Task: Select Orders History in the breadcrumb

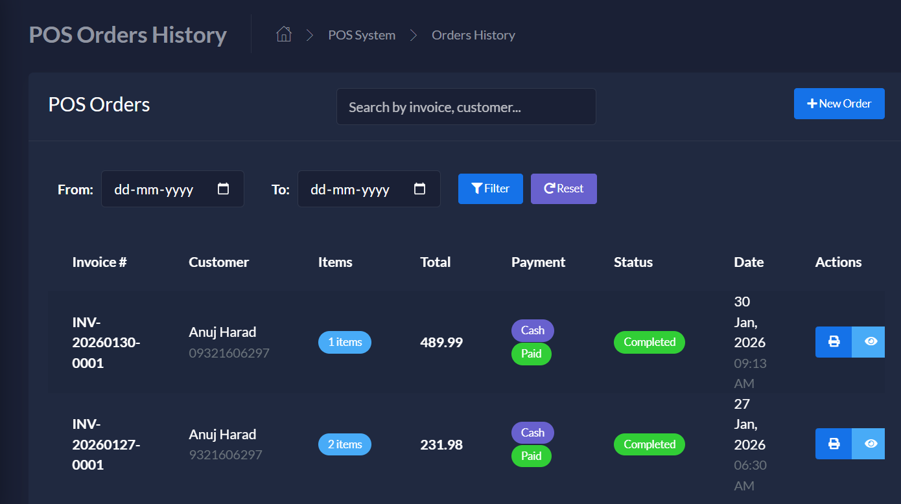Action: (473, 35)
